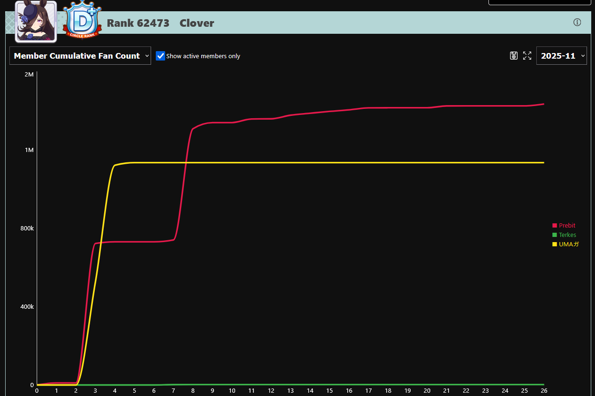Toggle Terkes series in chart legend
Image resolution: width=595 pixels, height=396 pixels.
pyautogui.click(x=564, y=235)
